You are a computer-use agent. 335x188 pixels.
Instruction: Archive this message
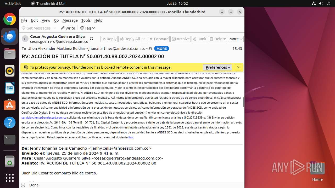click(x=181, y=39)
